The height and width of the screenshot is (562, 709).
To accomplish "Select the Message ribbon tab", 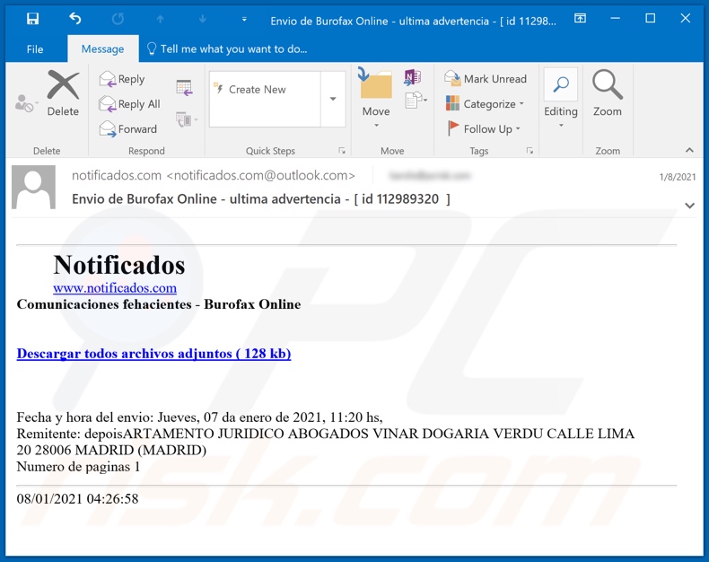I will (x=102, y=48).
